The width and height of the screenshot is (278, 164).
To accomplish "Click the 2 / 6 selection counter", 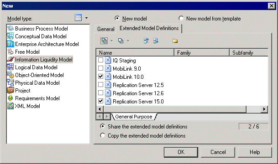I will click(253, 127).
